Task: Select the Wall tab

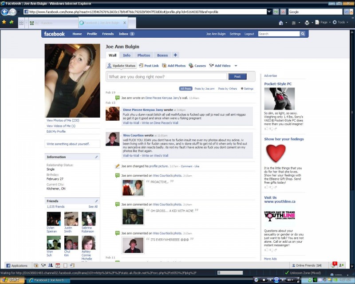Action: pos(112,55)
